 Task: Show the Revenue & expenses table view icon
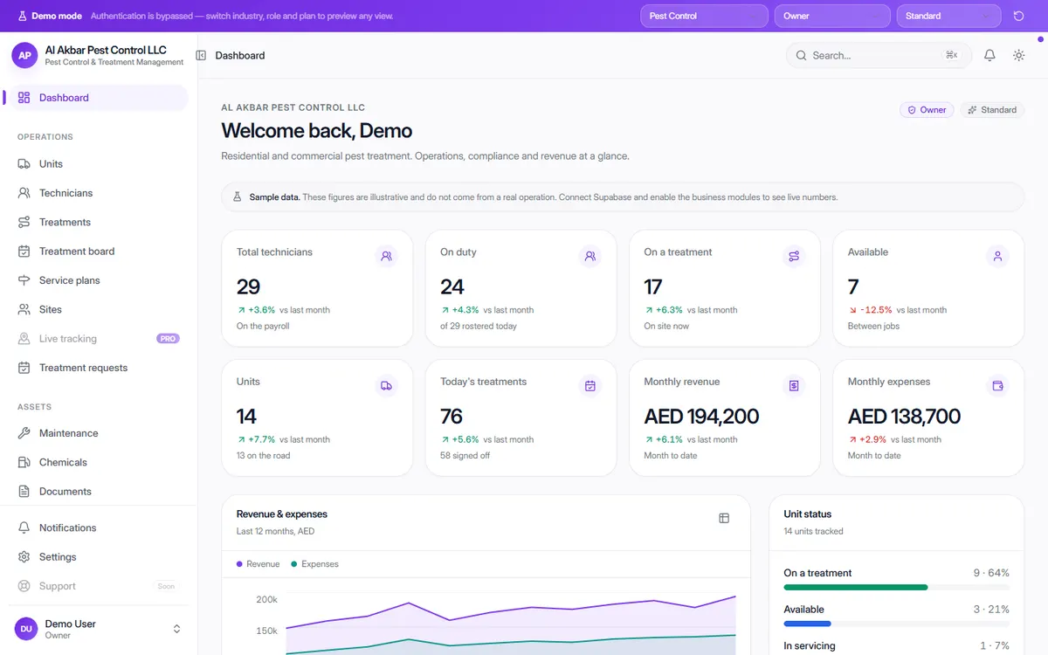click(x=724, y=518)
